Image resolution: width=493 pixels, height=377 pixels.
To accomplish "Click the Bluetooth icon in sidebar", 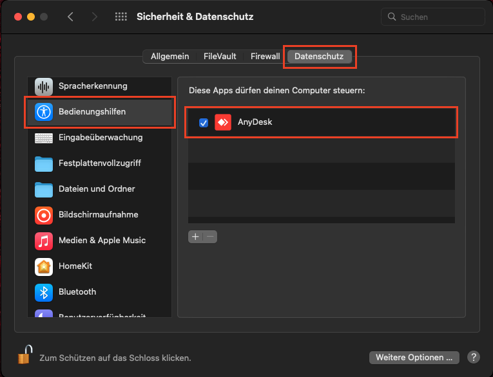I will pos(44,292).
